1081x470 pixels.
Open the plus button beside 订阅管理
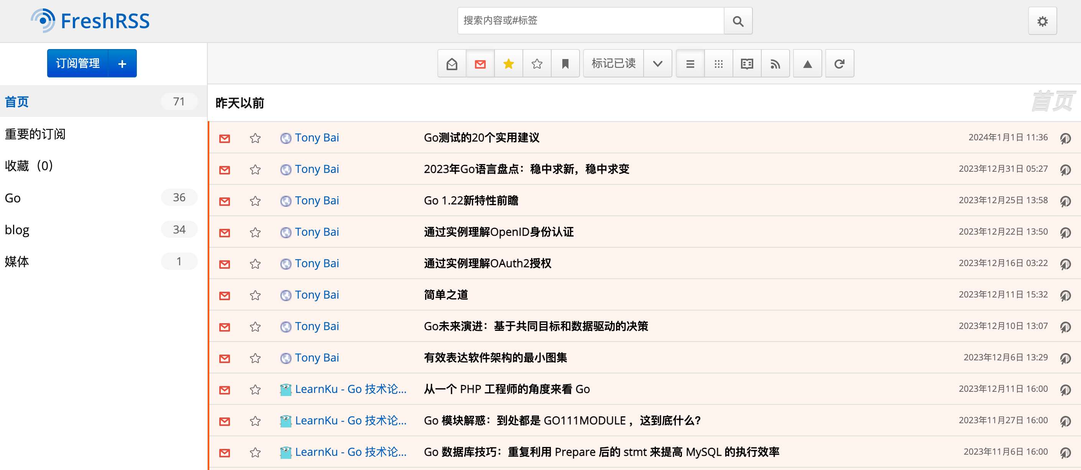(x=122, y=64)
